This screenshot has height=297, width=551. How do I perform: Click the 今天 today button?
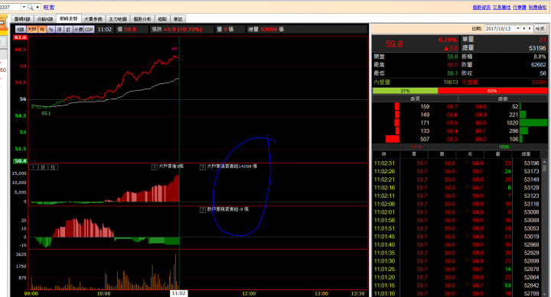(540, 29)
